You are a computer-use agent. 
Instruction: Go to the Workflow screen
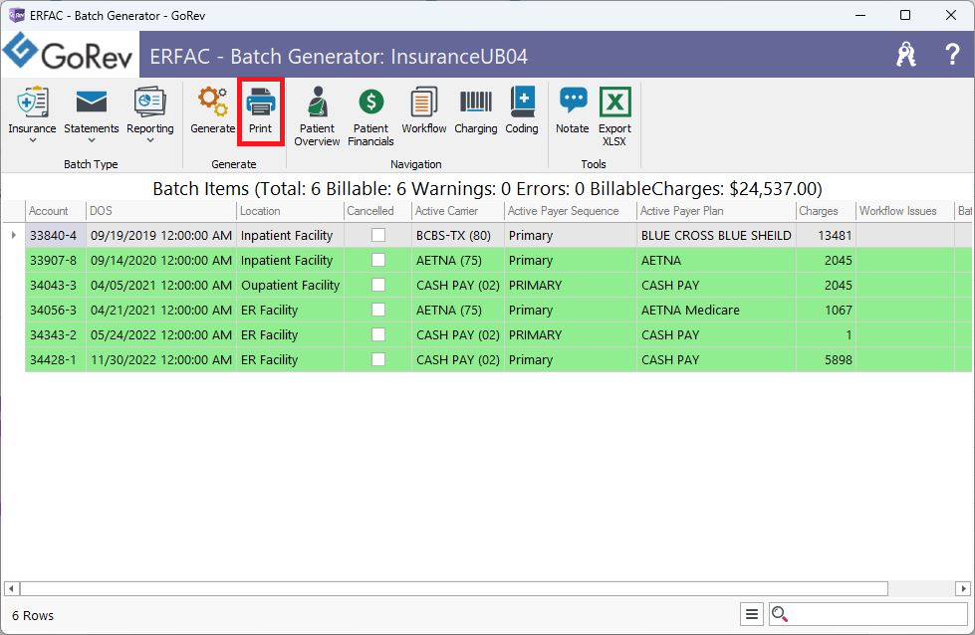(424, 110)
